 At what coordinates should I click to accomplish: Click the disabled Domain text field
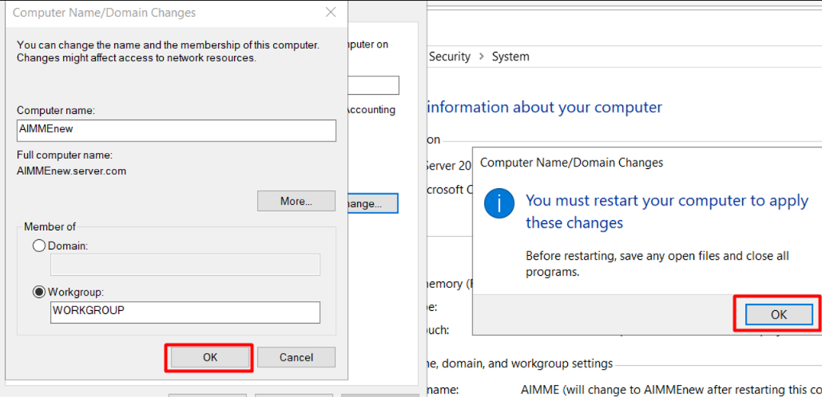click(x=185, y=265)
